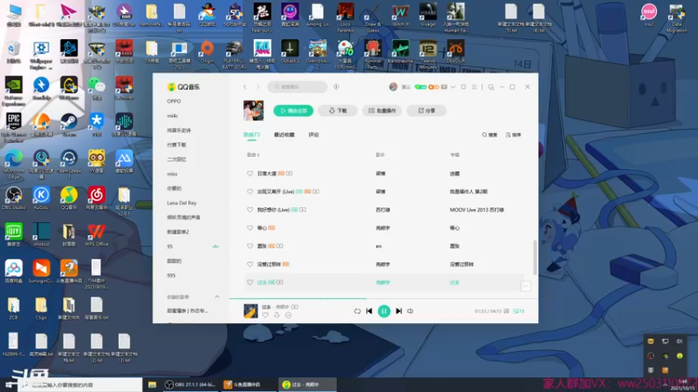Image resolution: width=698 pixels, height=392 pixels.
Task: Select the Songs 73 tab
Action: [x=251, y=135]
